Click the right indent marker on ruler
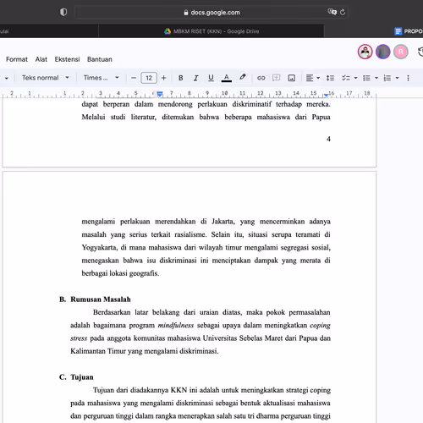Image resolution: width=423 pixels, height=423 pixels. point(326,95)
